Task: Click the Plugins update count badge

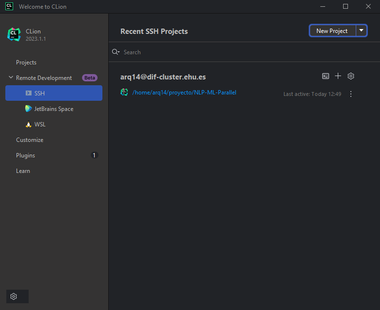Action: [x=94, y=155]
